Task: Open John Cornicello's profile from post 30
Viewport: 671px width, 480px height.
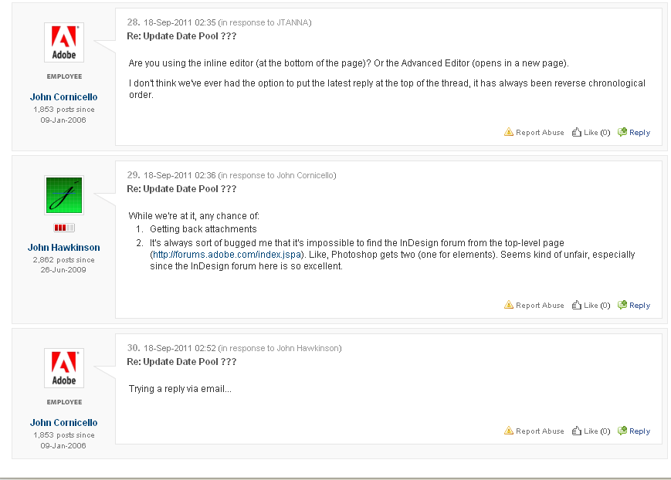Action: point(64,423)
